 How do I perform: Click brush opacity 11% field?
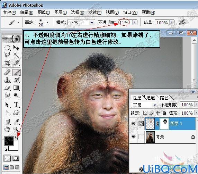point(125,23)
